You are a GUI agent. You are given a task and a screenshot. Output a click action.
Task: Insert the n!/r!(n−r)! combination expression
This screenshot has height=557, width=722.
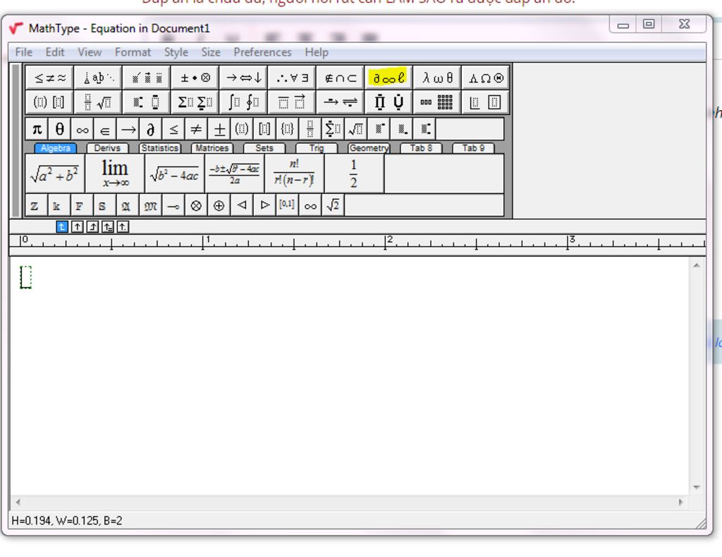tap(294, 173)
